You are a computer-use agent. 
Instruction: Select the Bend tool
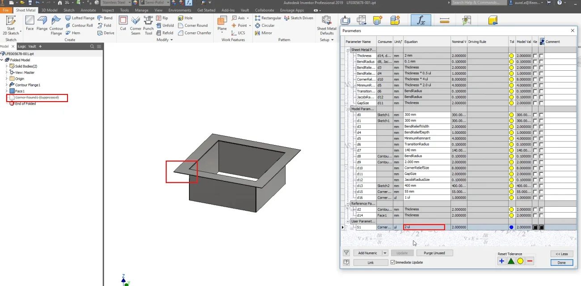tap(105, 18)
